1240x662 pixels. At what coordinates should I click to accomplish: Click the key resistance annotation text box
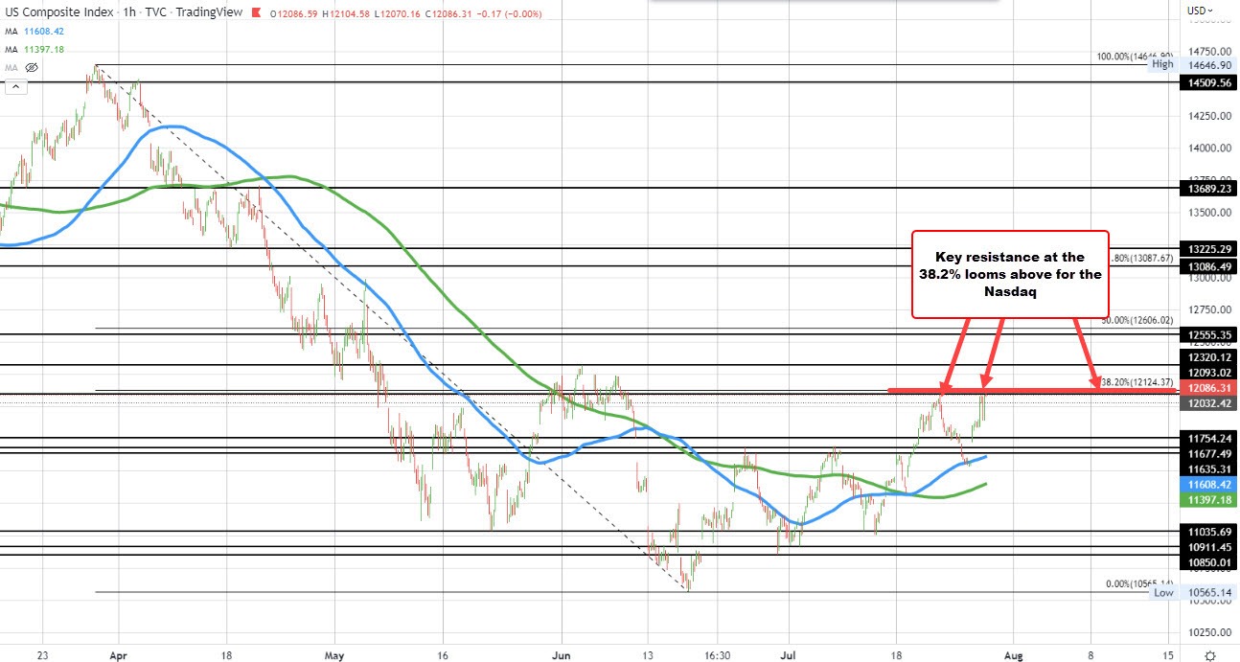1010,273
